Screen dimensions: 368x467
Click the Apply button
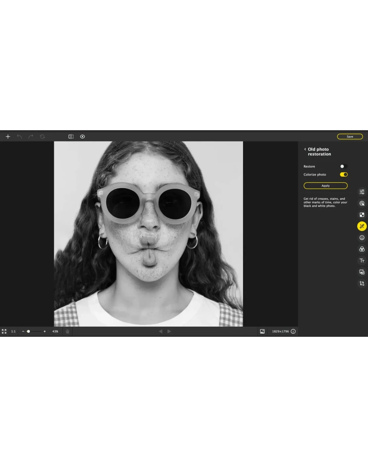pos(326,186)
